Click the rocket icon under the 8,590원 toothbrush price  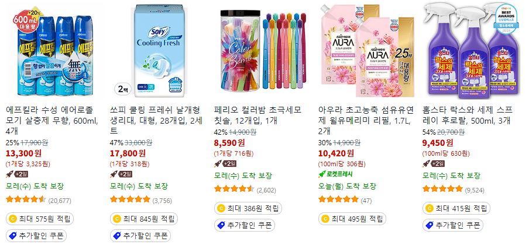tap(218, 163)
